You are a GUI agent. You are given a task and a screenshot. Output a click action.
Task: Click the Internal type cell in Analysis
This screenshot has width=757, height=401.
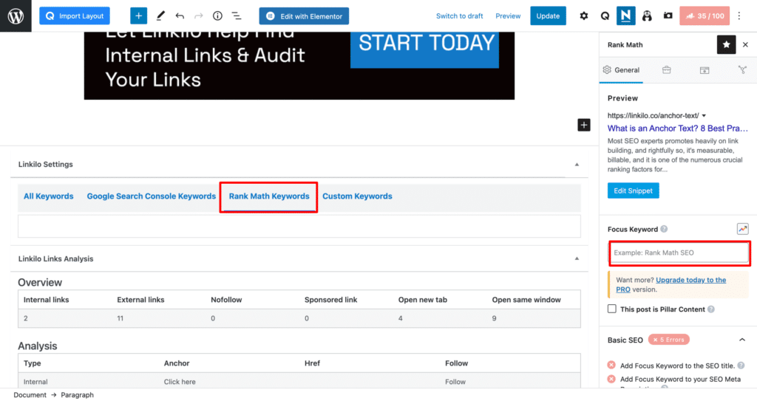click(35, 382)
